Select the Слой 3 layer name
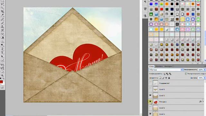This screenshot has width=206, height=116. tap(162, 95)
